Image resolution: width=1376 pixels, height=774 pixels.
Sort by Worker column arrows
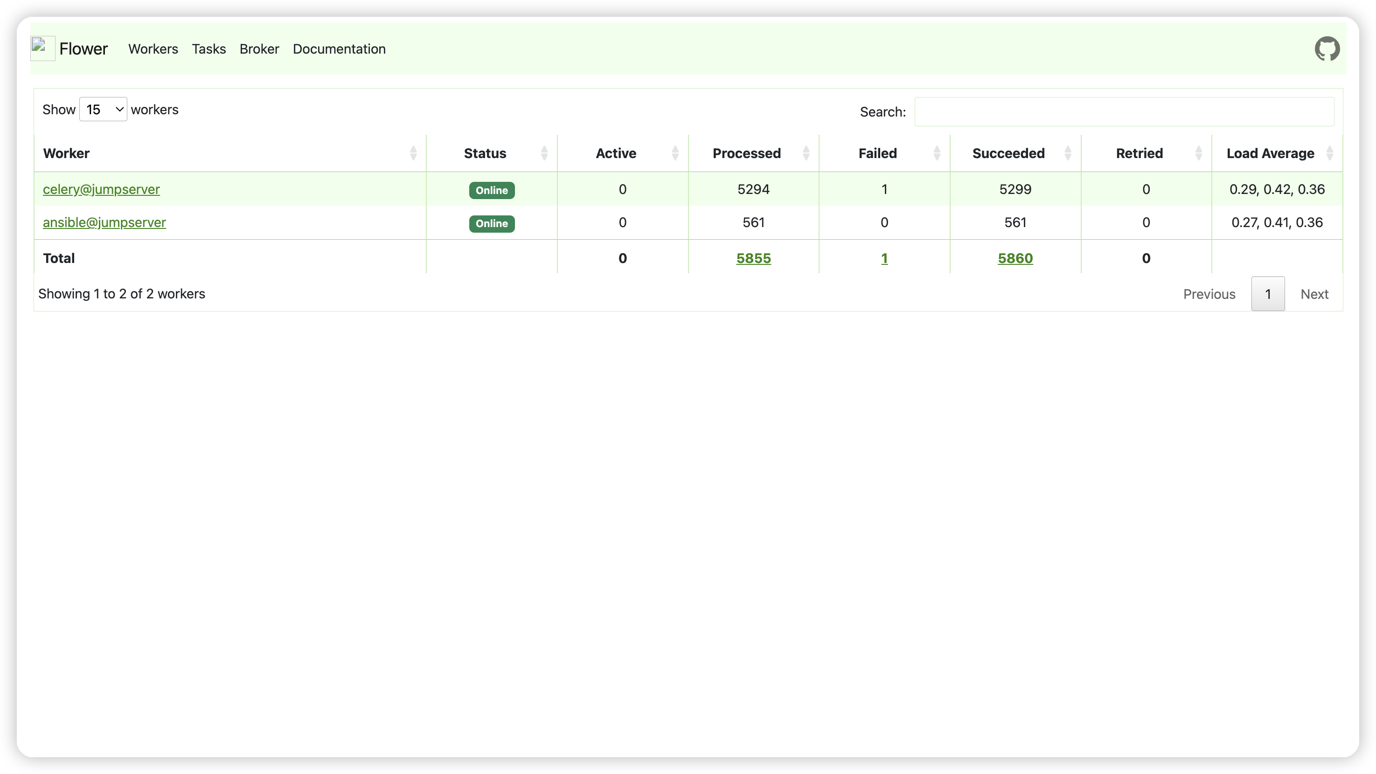point(413,153)
